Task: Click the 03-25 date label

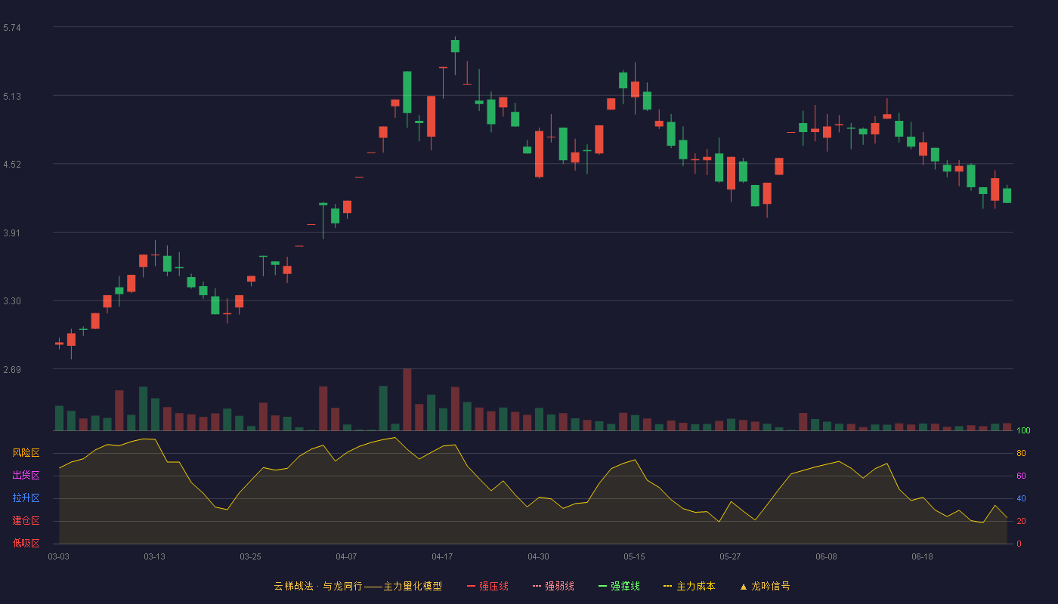Action: tap(251, 556)
